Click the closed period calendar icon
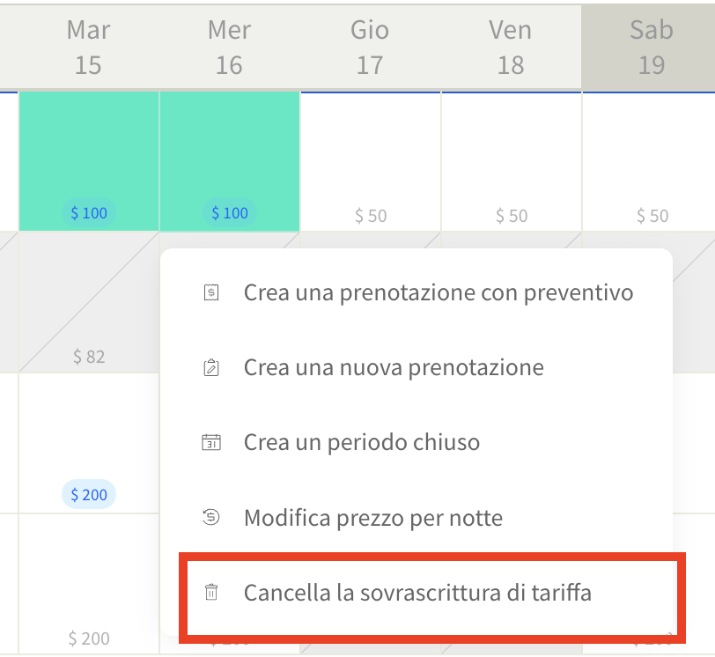This screenshot has height=657, width=715. click(x=210, y=442)
